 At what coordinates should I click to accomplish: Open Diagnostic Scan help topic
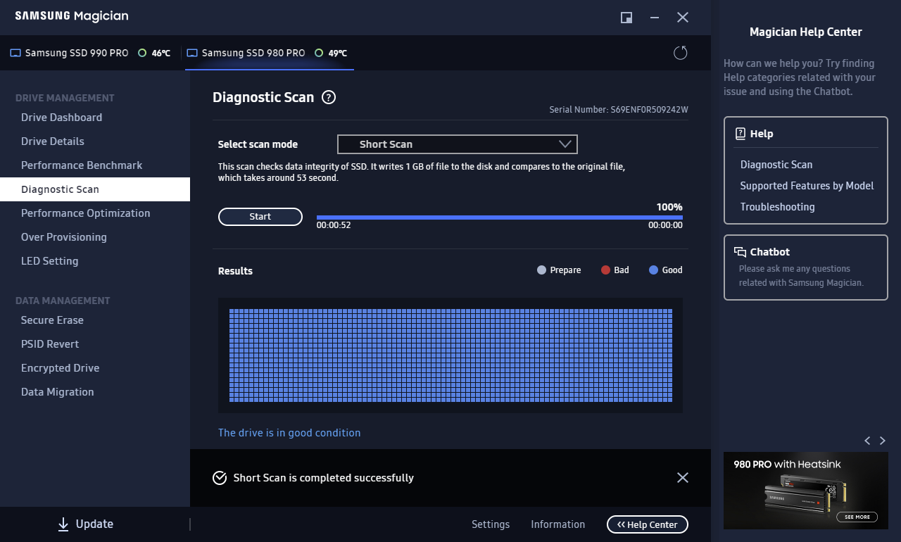coord(776,165)
